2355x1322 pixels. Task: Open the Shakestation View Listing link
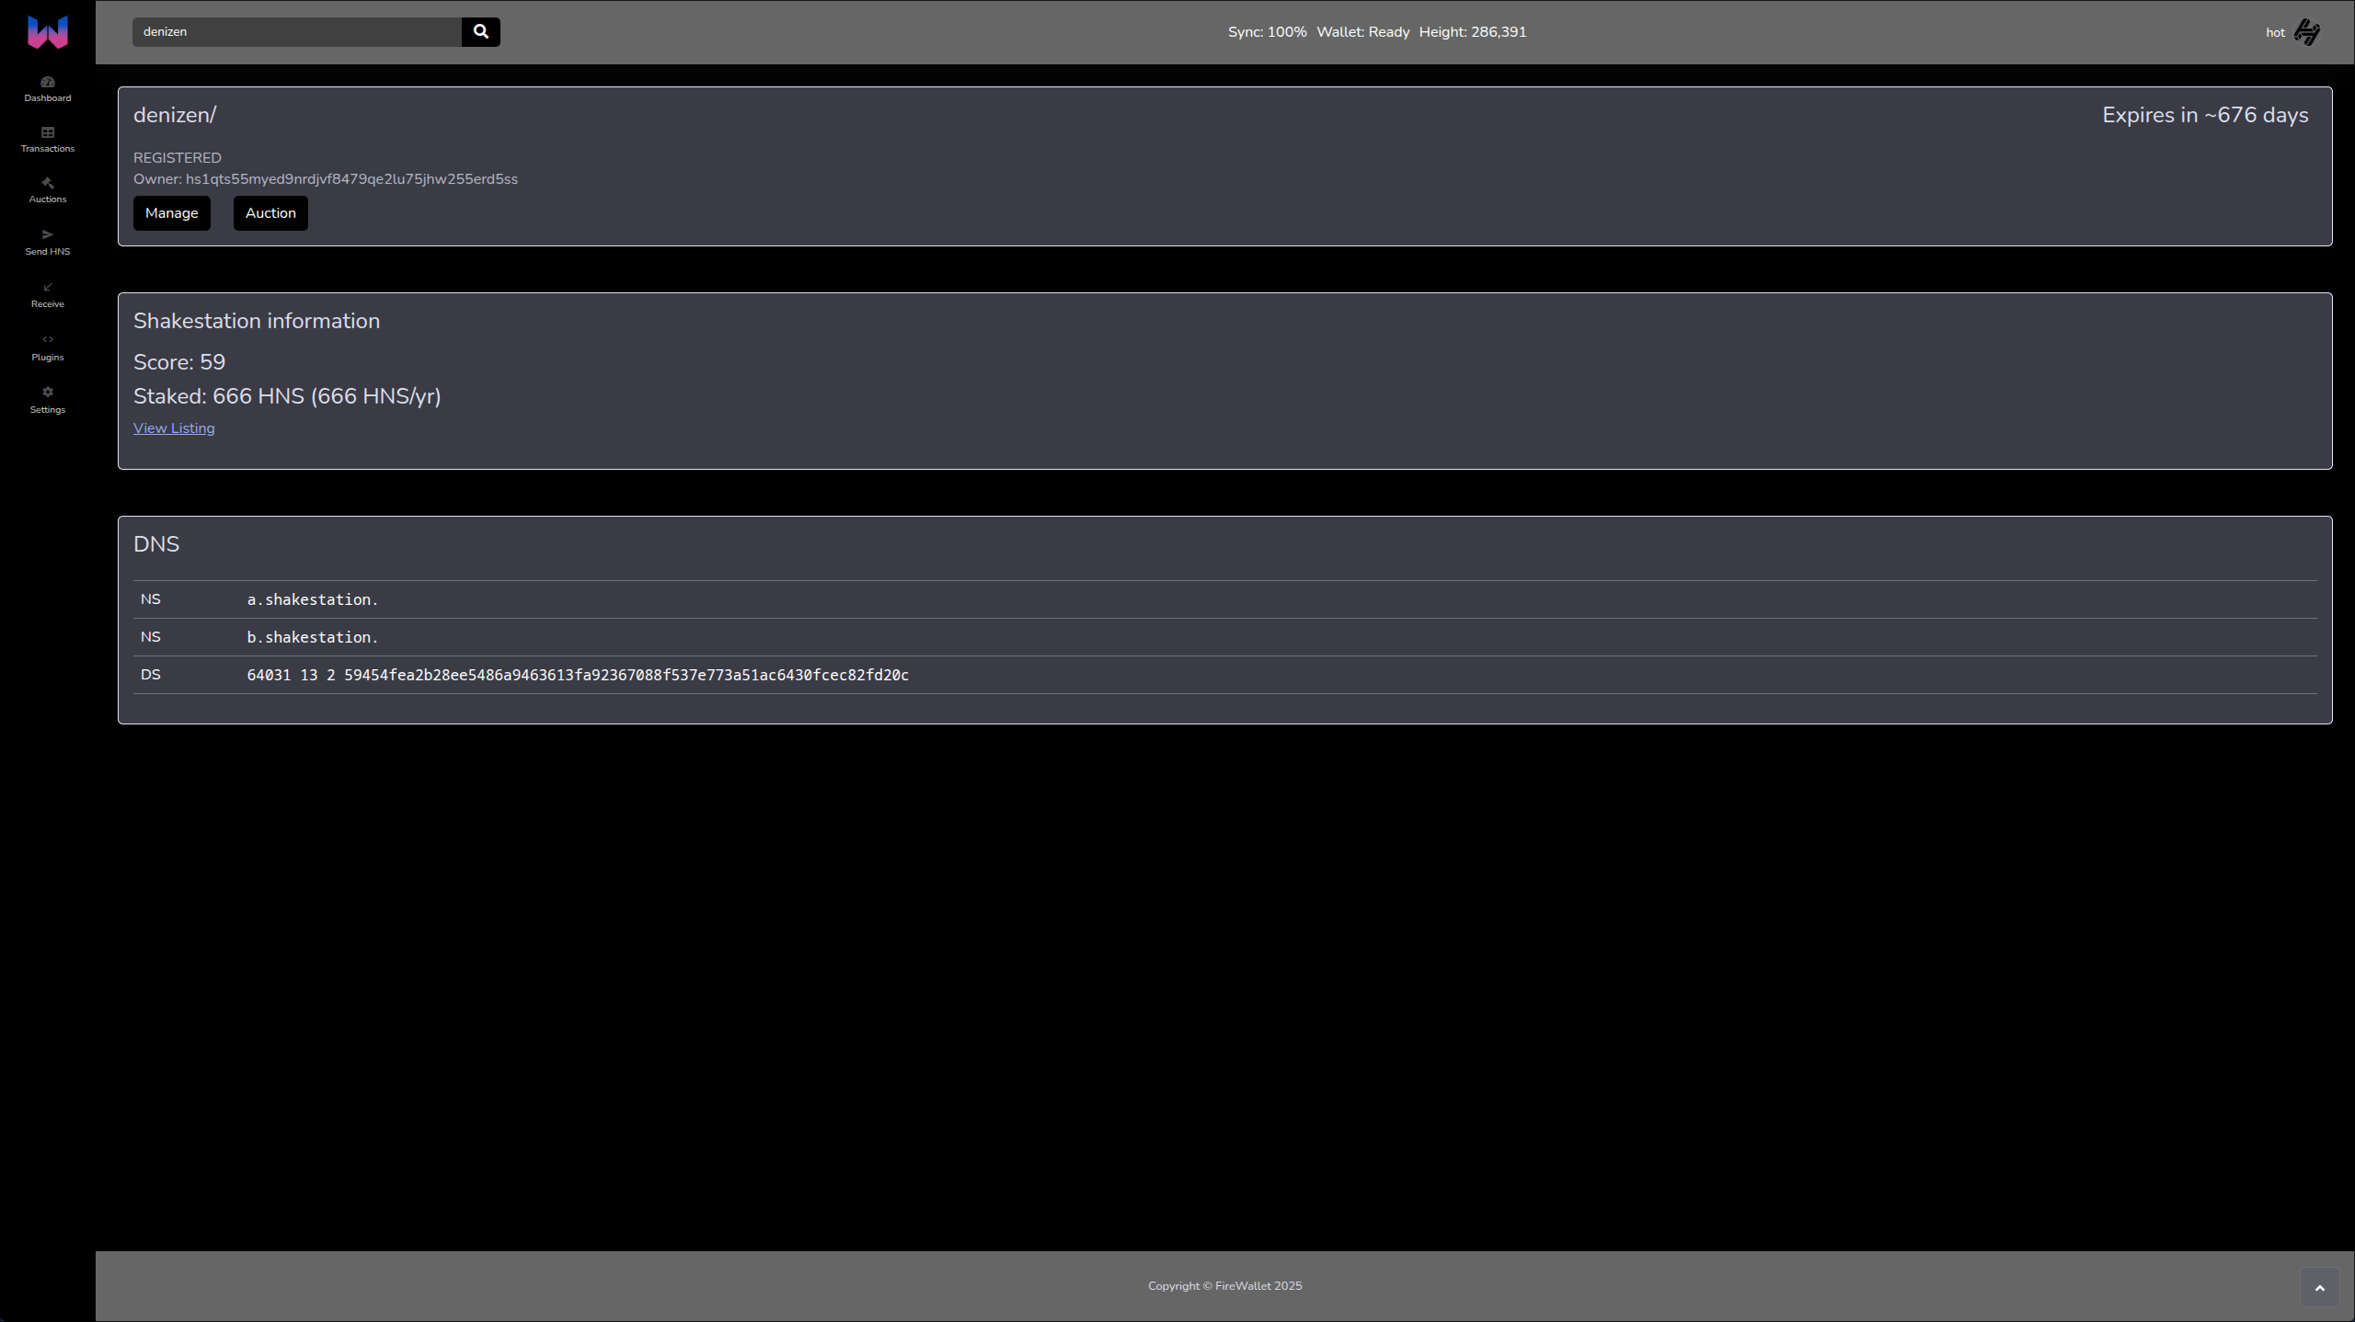(x=174, y=427)
